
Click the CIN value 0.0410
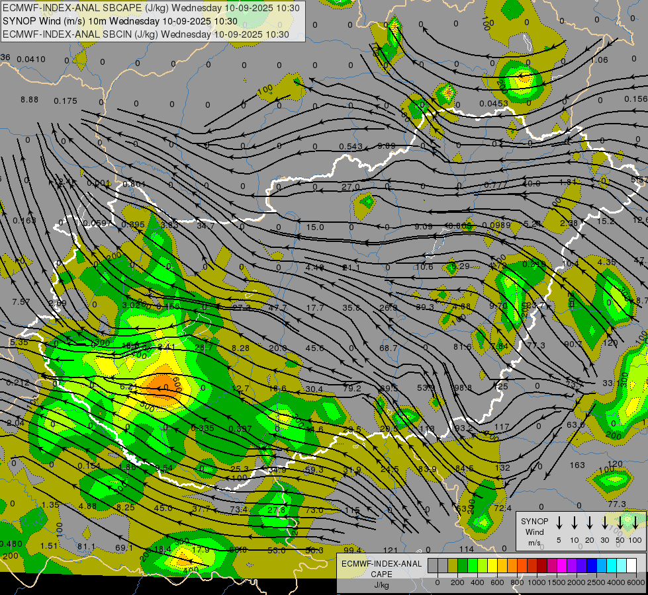pyautogui.click(x=31, y=59)
